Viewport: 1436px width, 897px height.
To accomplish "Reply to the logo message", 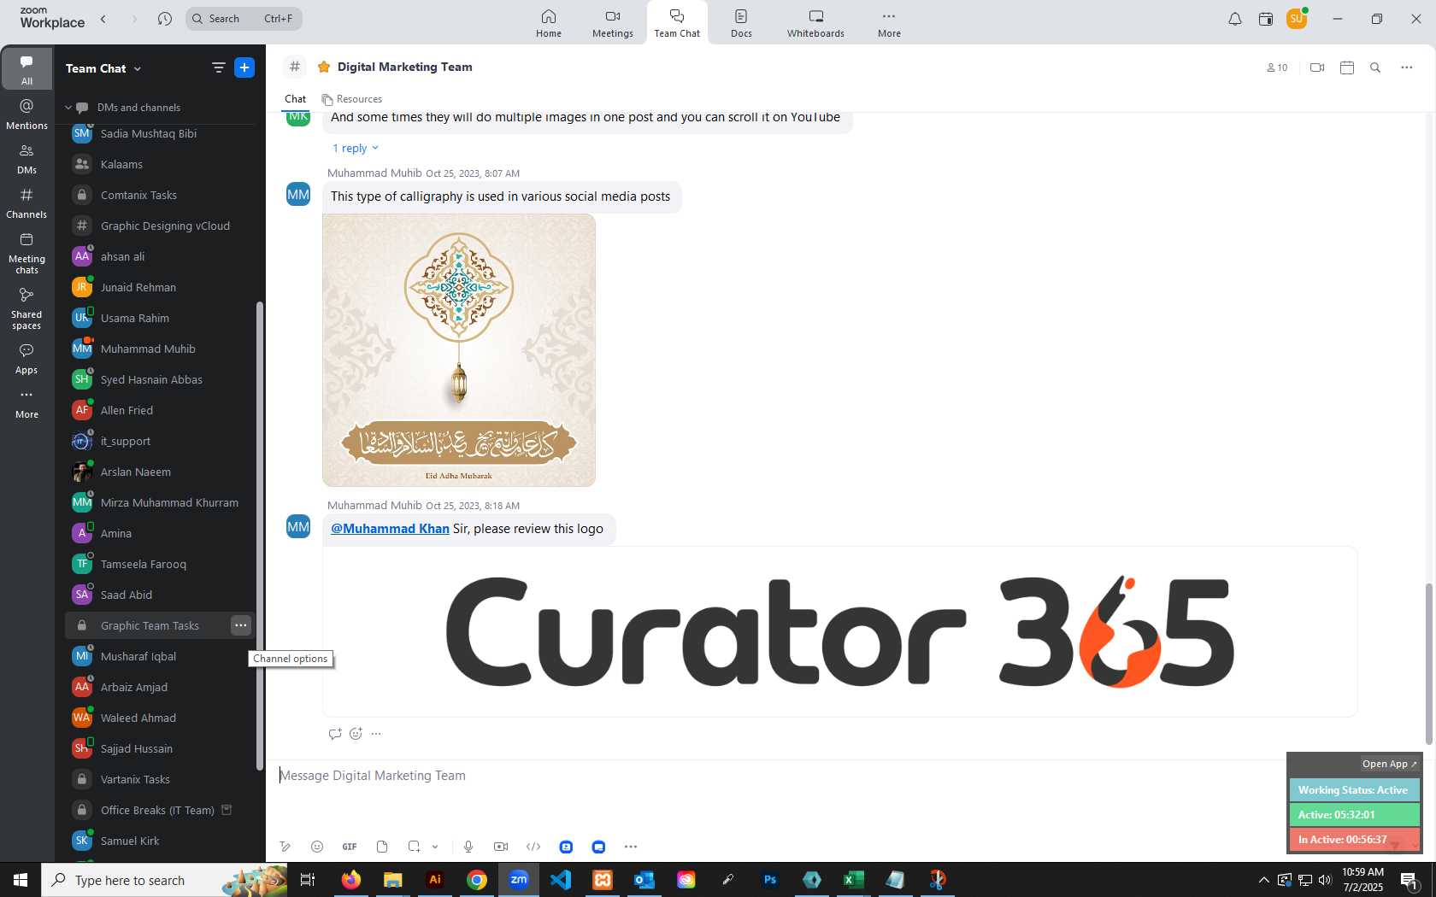I will [x=335, y=734].
